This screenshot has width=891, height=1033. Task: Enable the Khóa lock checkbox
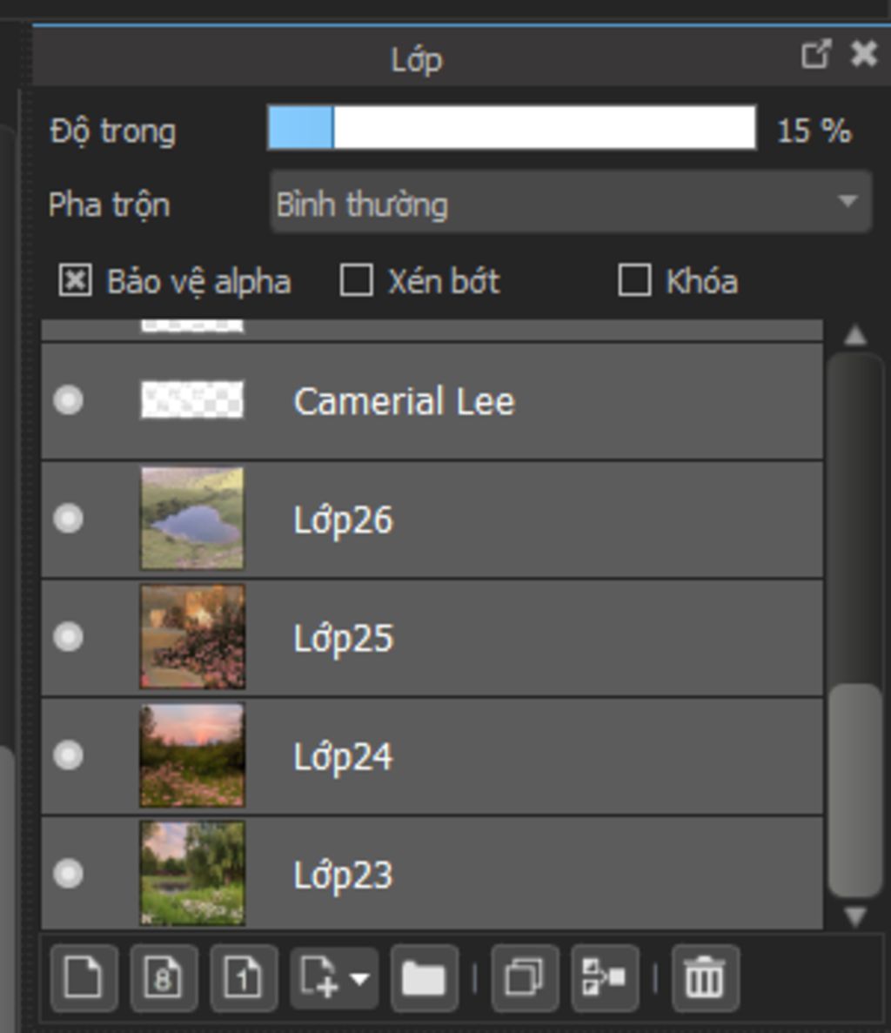point(635,280)
